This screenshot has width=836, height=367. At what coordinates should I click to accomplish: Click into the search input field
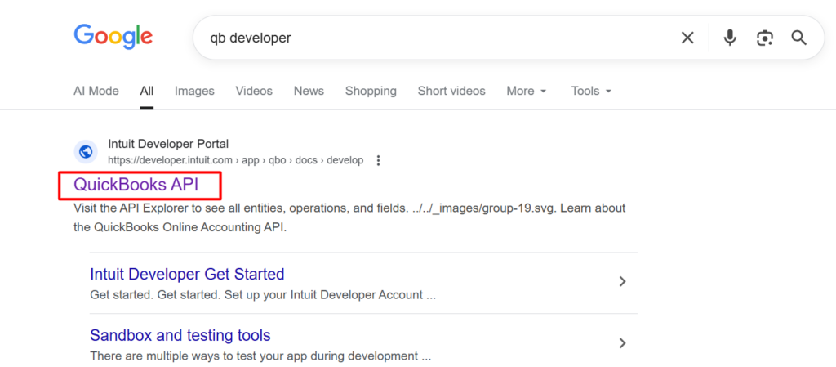433,38
